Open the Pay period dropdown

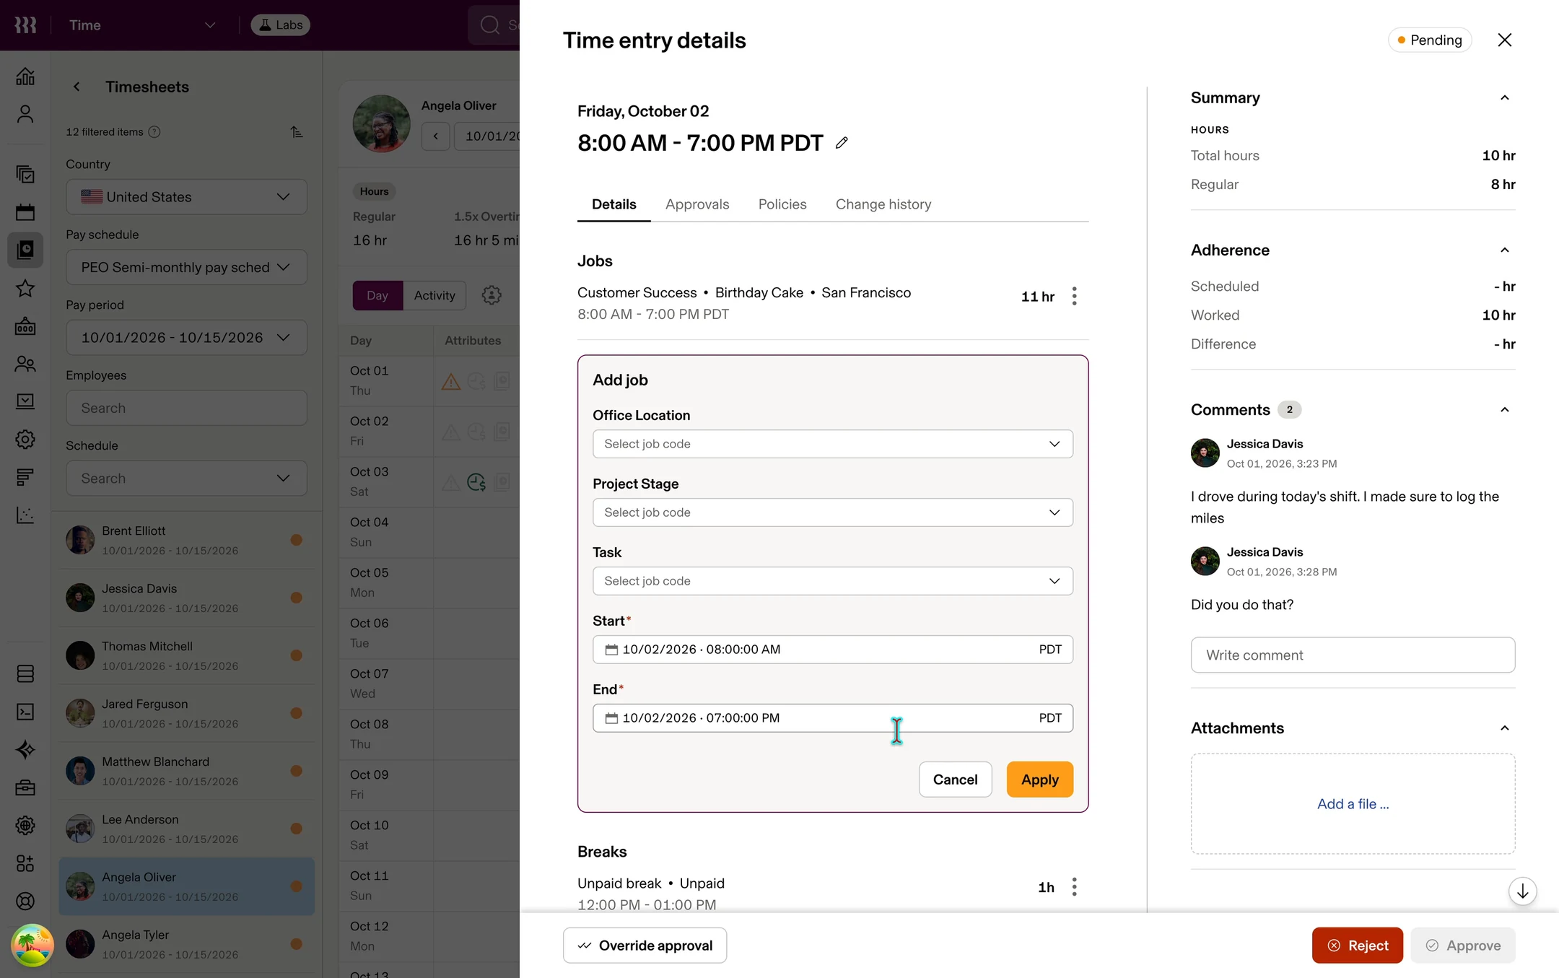pyautogui.click(x=186, y=338)
